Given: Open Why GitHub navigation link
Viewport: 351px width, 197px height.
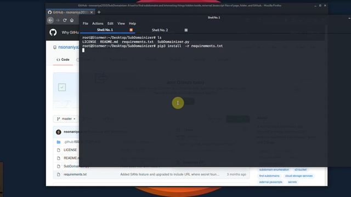Looking at the screenshot, I should pyautogui.click(x=70, y=33).
